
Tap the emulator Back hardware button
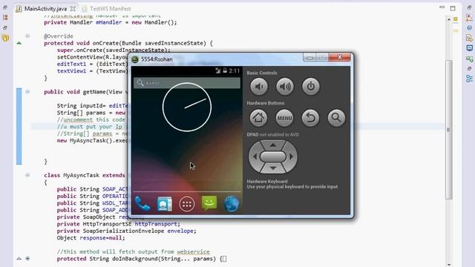click(310, 118)
